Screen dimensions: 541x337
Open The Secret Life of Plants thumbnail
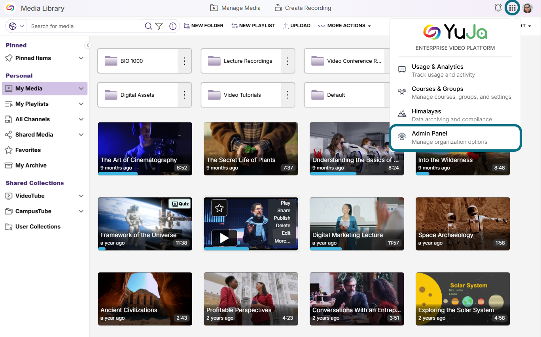click(x=251, y=149)
